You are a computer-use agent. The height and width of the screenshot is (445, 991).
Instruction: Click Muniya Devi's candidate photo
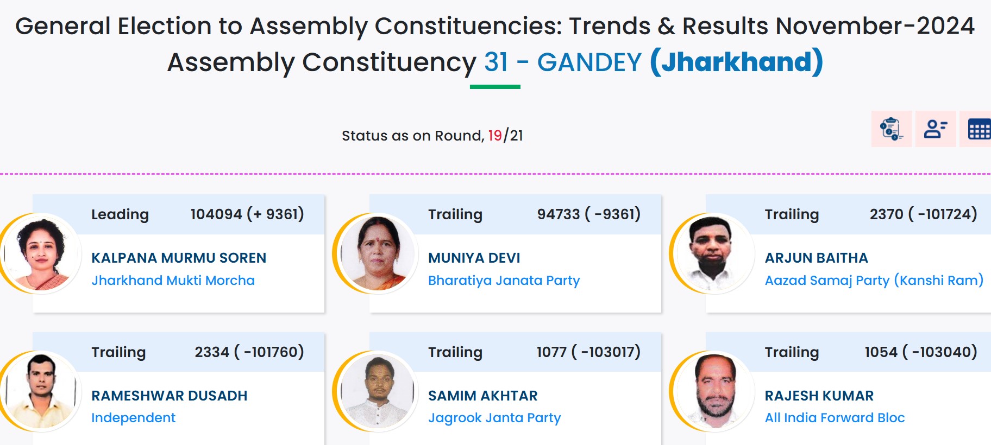click(x=378, y=253)
